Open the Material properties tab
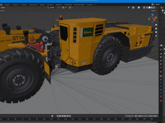This screenshot has width=165, height=123. 161,96
